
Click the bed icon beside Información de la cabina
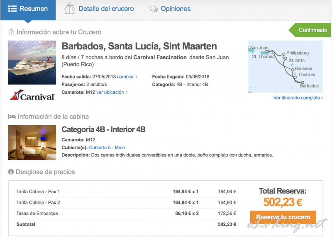[12, 117]
